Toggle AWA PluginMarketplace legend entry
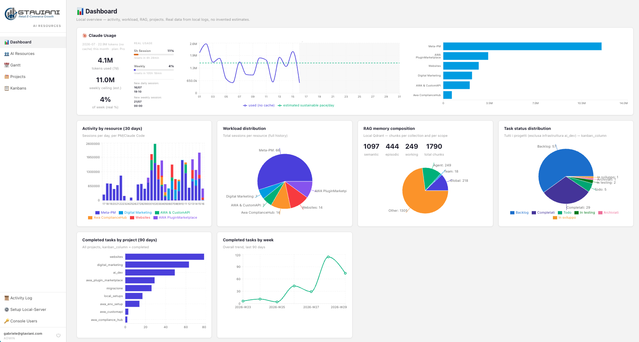This screenshot has width=639, height=342. tap(175, 217)
